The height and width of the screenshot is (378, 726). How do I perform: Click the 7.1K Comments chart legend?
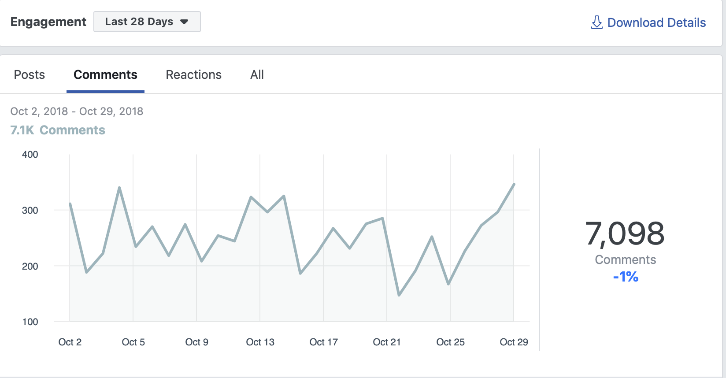coord(58,130)
